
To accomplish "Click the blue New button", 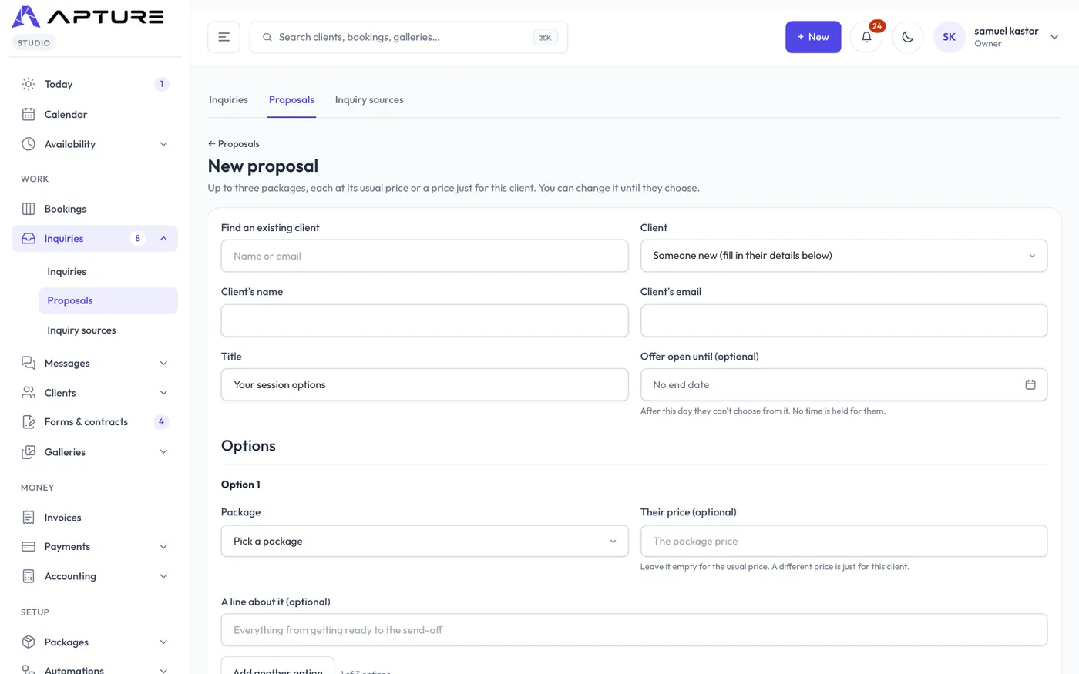I will pos(813,37).
